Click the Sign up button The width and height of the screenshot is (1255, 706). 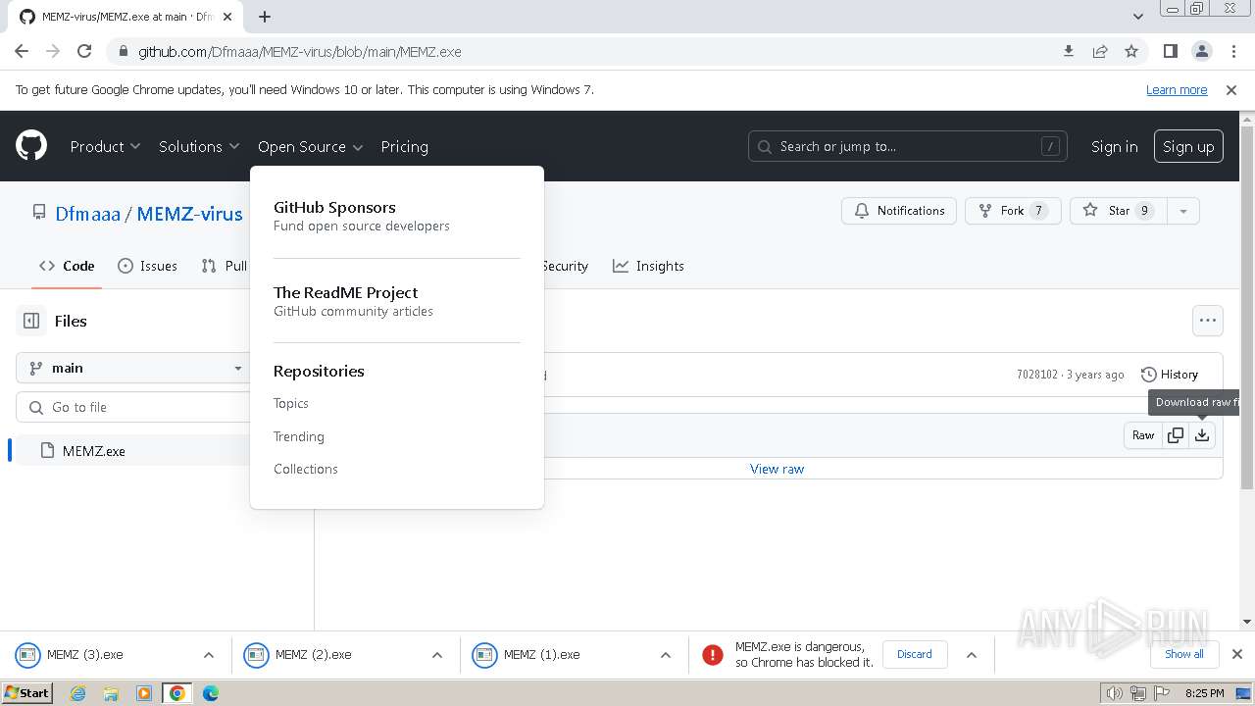[1188, 146]
